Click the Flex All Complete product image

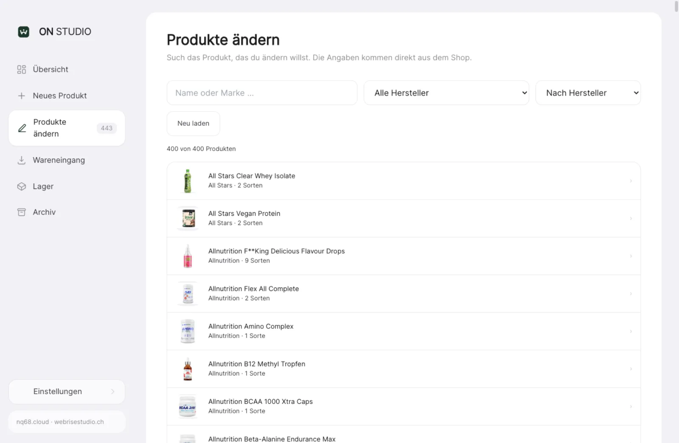pos(188,293)
